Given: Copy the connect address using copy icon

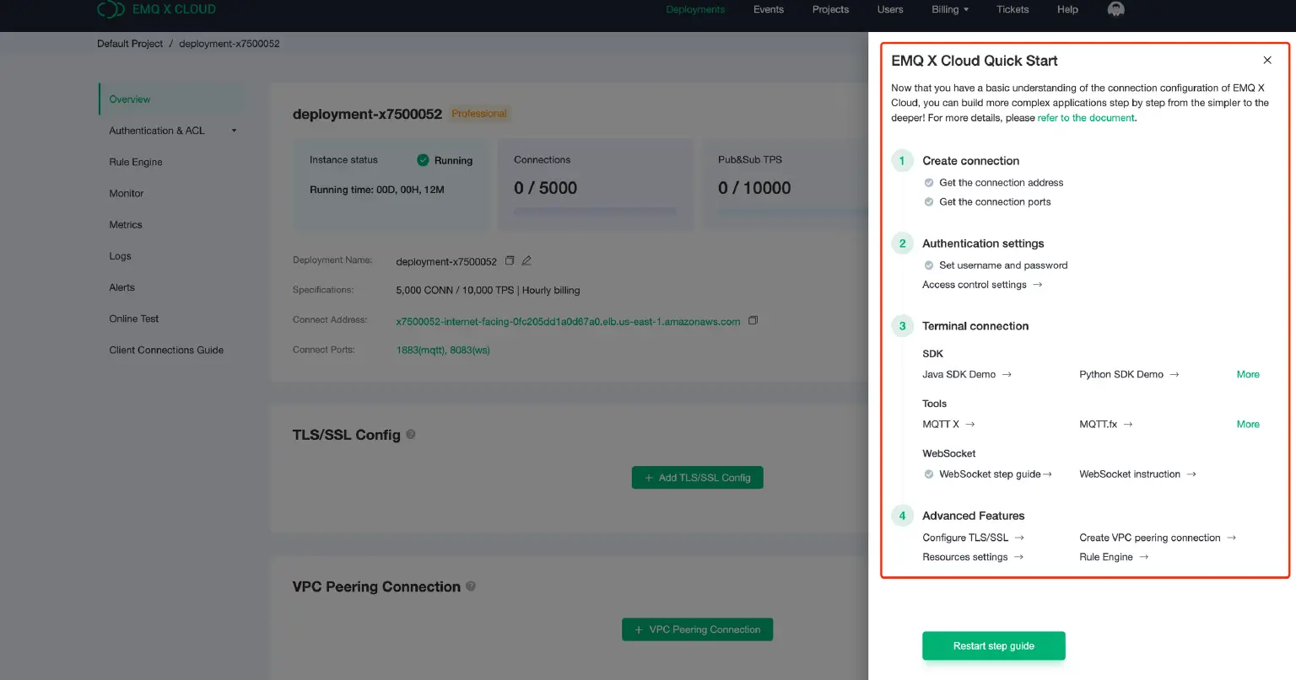Looking at the screenshot, I should click(753, 320).
